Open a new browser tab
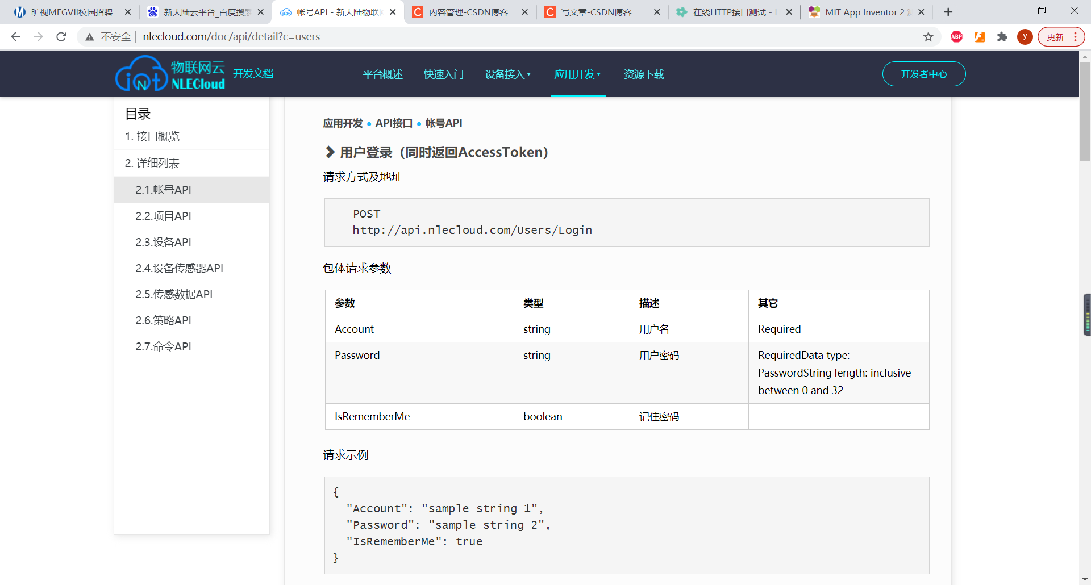Image resolution: width=1091 pixels, height=585 pixels. [948, 12]
